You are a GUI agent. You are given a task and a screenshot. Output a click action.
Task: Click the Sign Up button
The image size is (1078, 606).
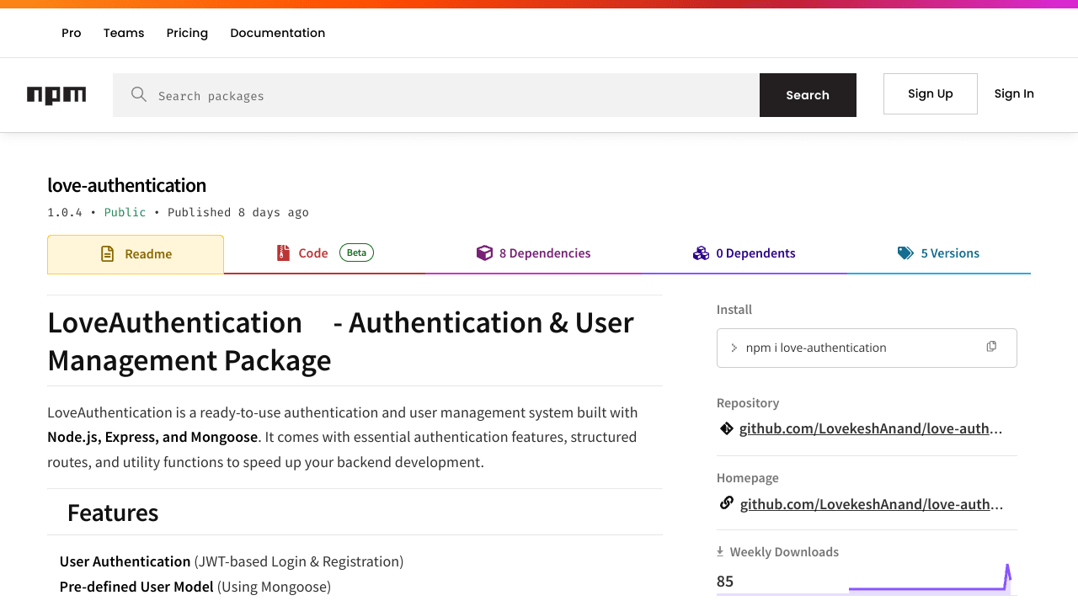click(x=930, y=93)
